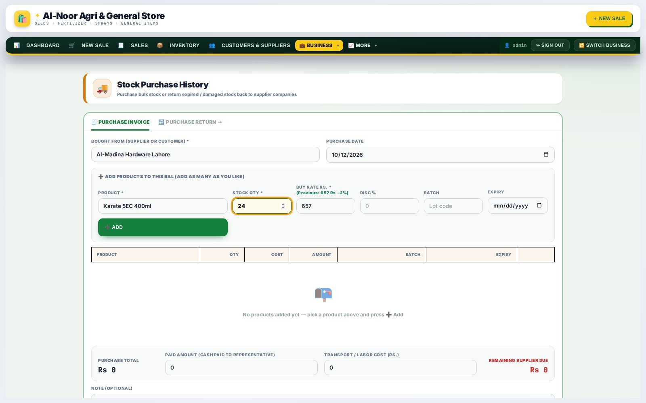Click the Transport / Labor Cost field
Image resolution: width=646 pixels, height=403 pixels.
point(400,368)
